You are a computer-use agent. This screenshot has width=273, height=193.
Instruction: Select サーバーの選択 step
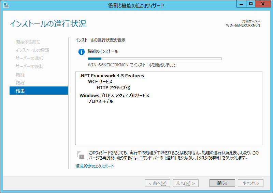coord(29,58)
